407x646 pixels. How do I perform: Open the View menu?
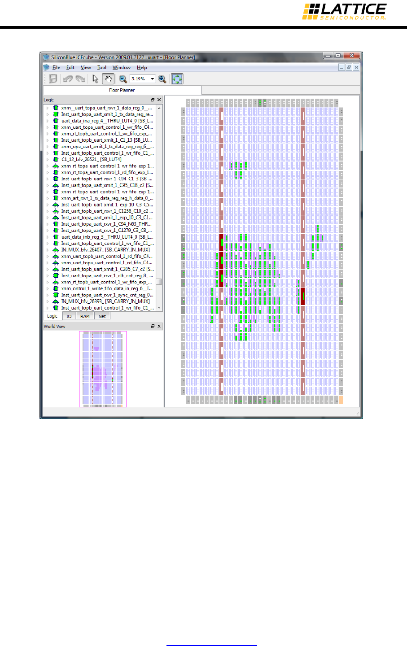pos(86,68)
